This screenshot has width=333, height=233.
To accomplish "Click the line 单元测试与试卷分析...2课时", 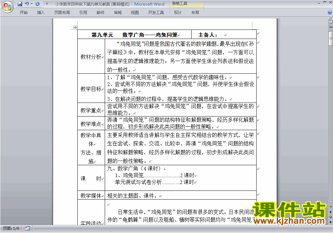I will (x=154, y=182).
